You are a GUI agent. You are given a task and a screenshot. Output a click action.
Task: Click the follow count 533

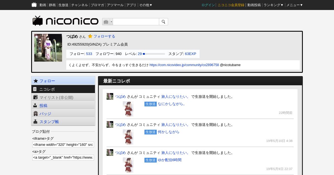coord(89,54)
